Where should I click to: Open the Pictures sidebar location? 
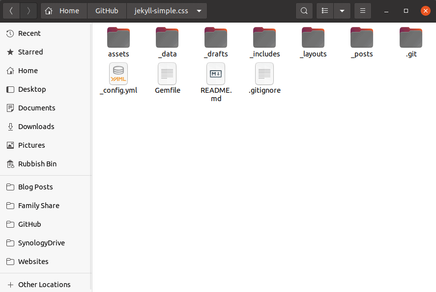click(31, 145)
